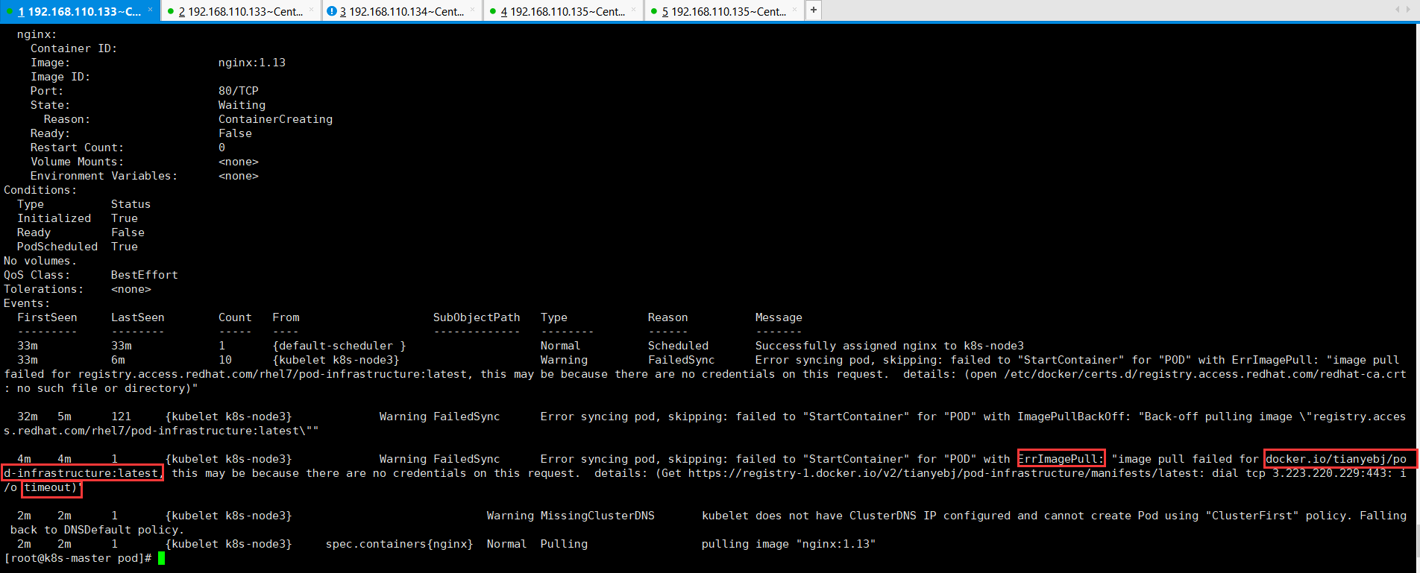Viewport: 1420px width, 573px height.
Task: Click the 'Message' column header
Action: pyautogui.click(x=779, y=317)
